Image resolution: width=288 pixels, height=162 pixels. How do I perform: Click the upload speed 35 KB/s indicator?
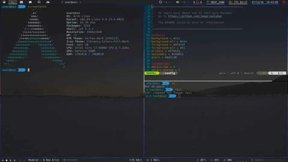(135, 160)
